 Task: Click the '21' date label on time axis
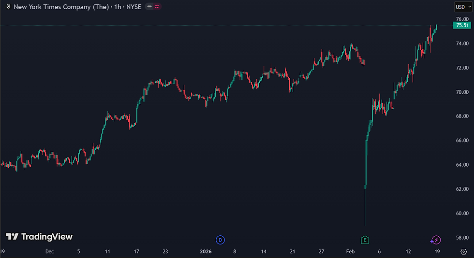[292, 251]
